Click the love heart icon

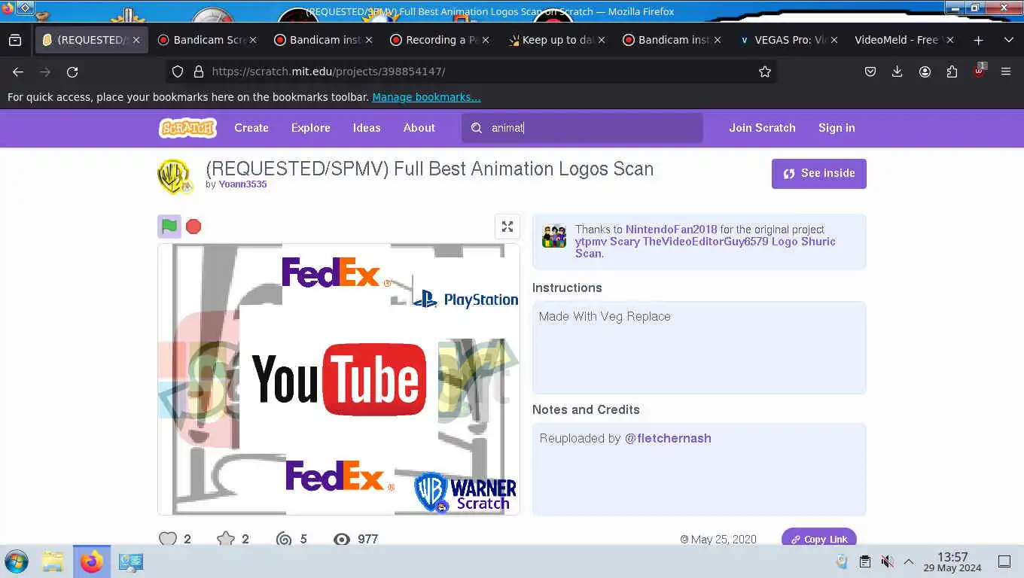(168, 539)
